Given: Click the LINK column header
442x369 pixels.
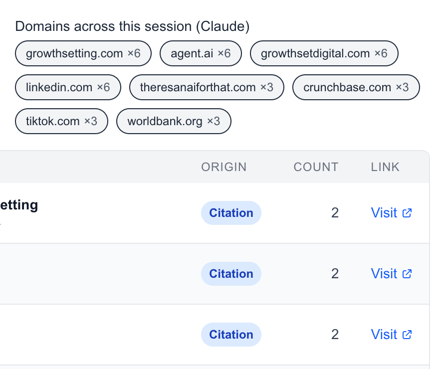Looking at the screenshot, I should 385,167.
